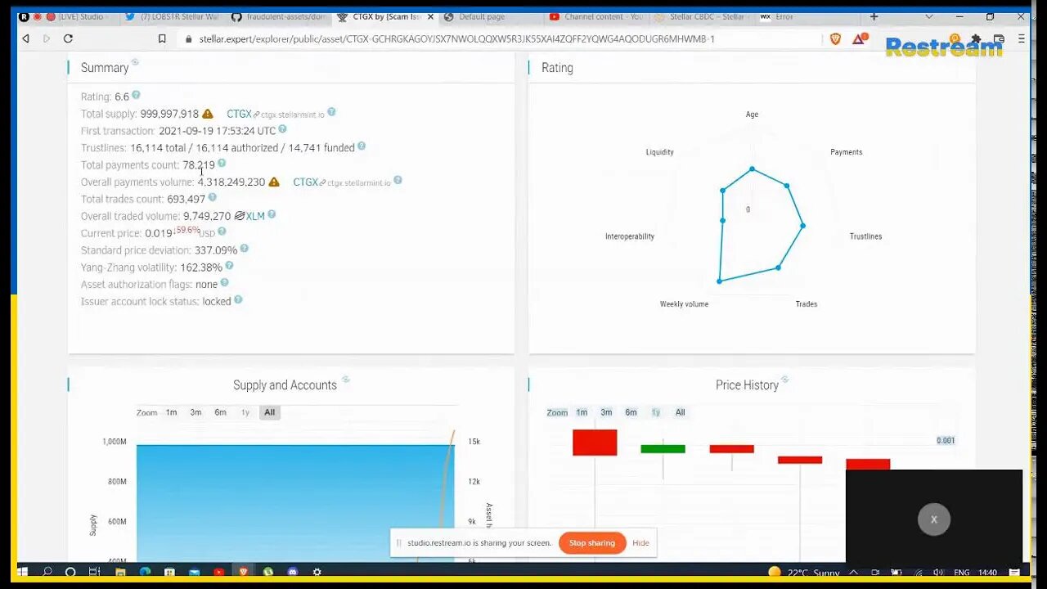Set Price History zoom to 3m
The height and width of the screenshot is (589, 1047).
(x=606, y=412)
